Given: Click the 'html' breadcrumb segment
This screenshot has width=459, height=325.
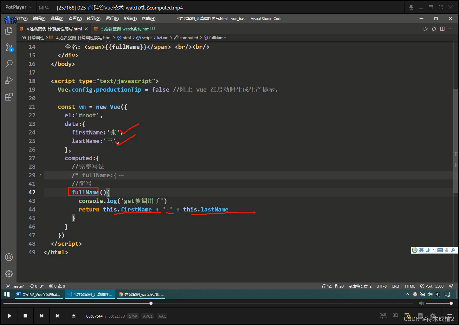Looking at the screenshot, I should 126,38.
